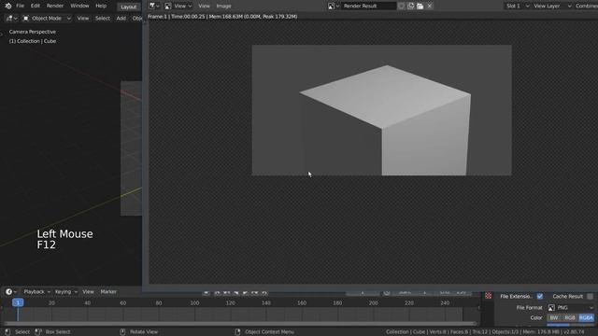Image resolution: width=598 pixels, height=336 pixels.
Task: Click the rendered cube image
Action: coord(382,110)
